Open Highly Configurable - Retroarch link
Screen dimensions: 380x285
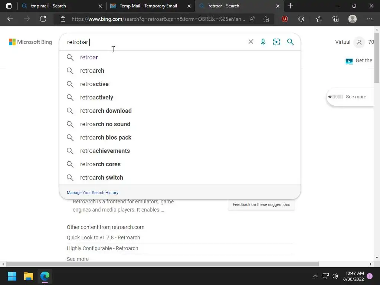coord(102,248)
